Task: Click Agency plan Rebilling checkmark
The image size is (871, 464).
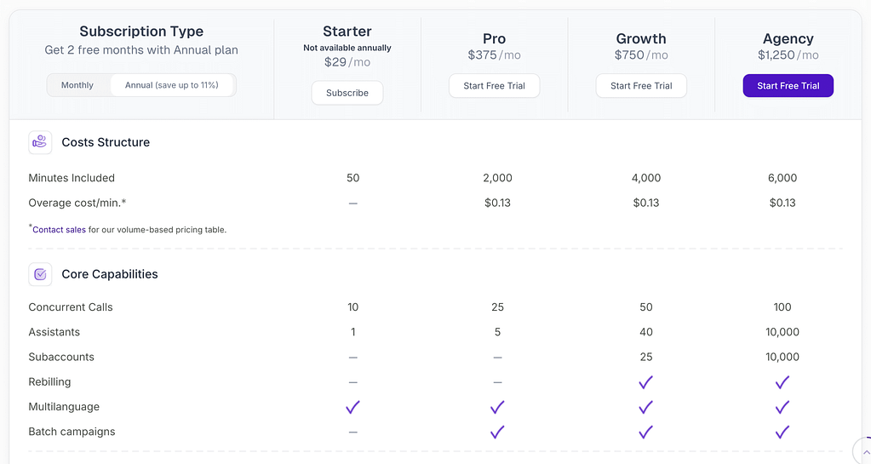Action: (782, 382)
